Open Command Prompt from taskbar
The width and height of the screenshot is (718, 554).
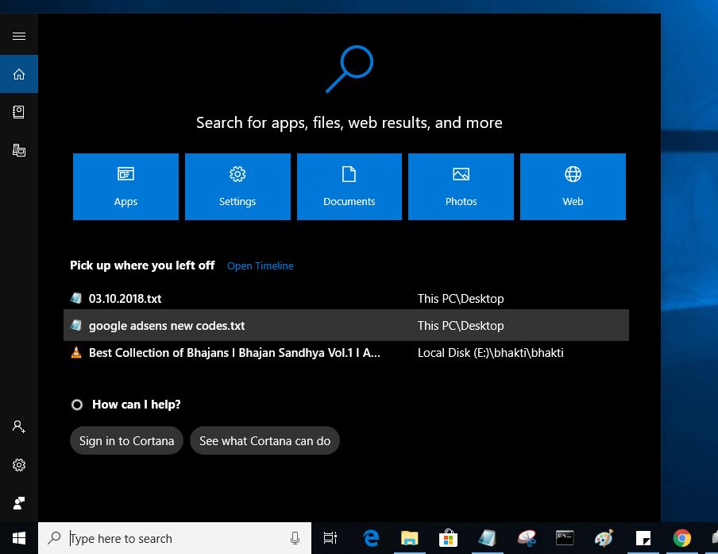click(x=565, y=538)
